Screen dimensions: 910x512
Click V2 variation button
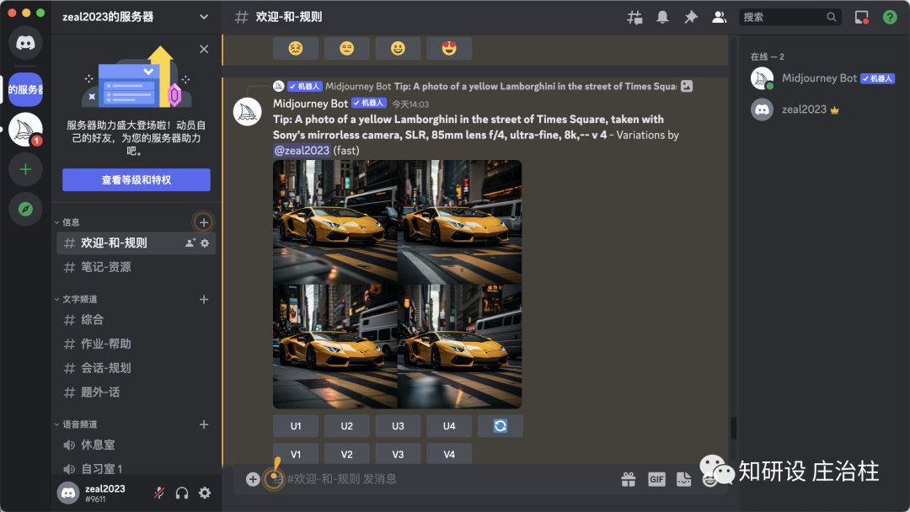(346, 453)
